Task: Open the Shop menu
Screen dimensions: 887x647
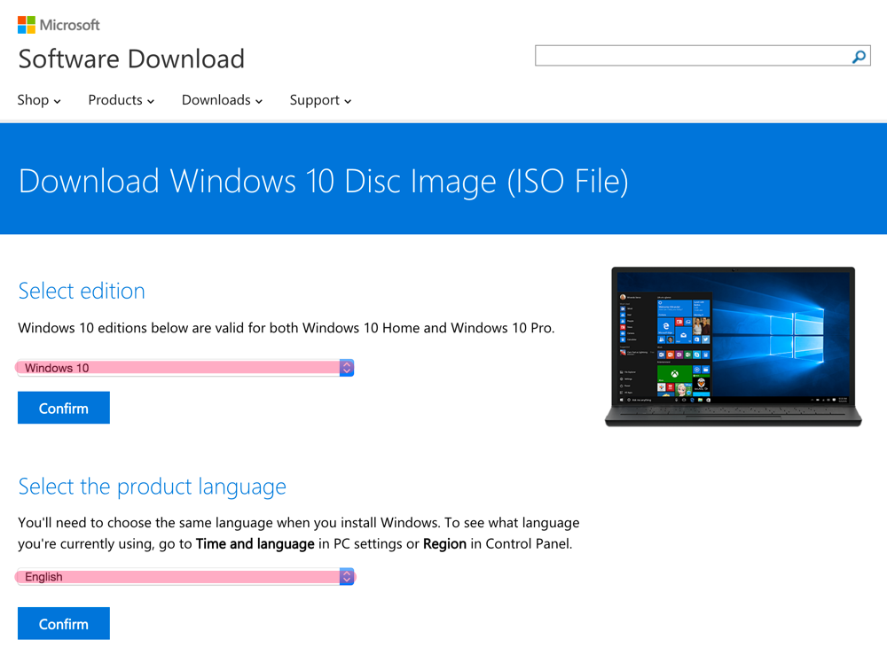Action: (x=39, y=100)
